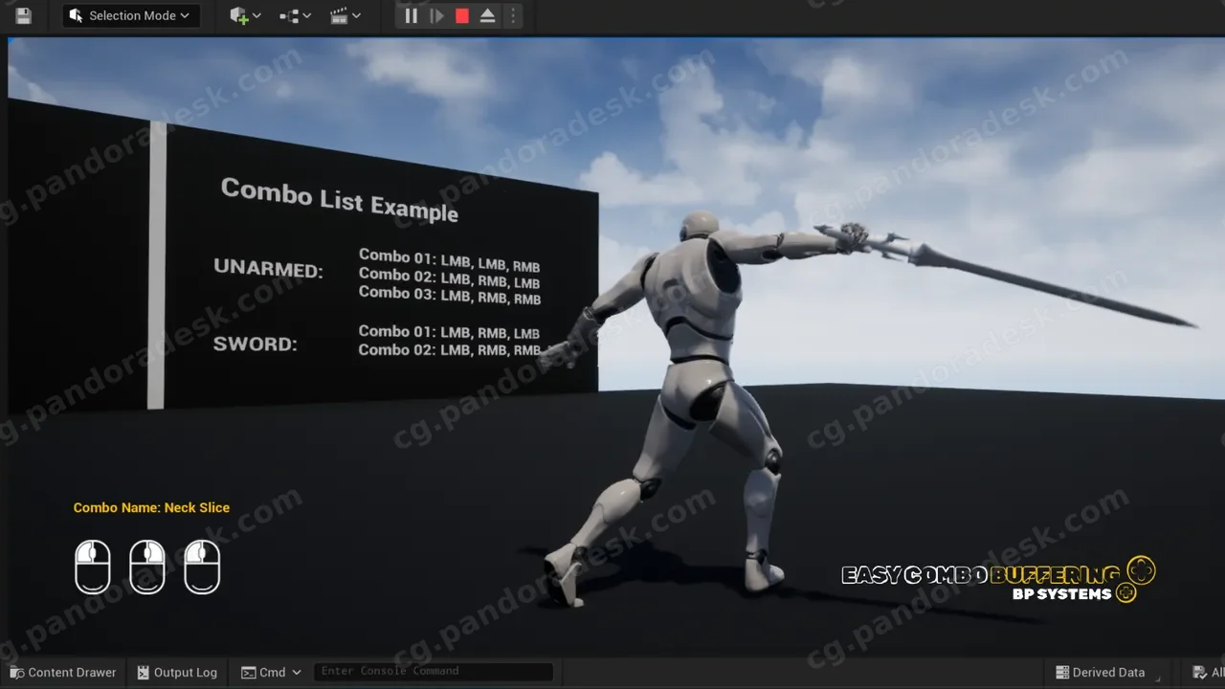Open the Cinematics clapperboard menu

point(345,15)
